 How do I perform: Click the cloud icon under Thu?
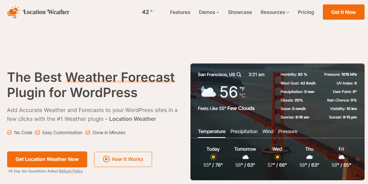309,157
